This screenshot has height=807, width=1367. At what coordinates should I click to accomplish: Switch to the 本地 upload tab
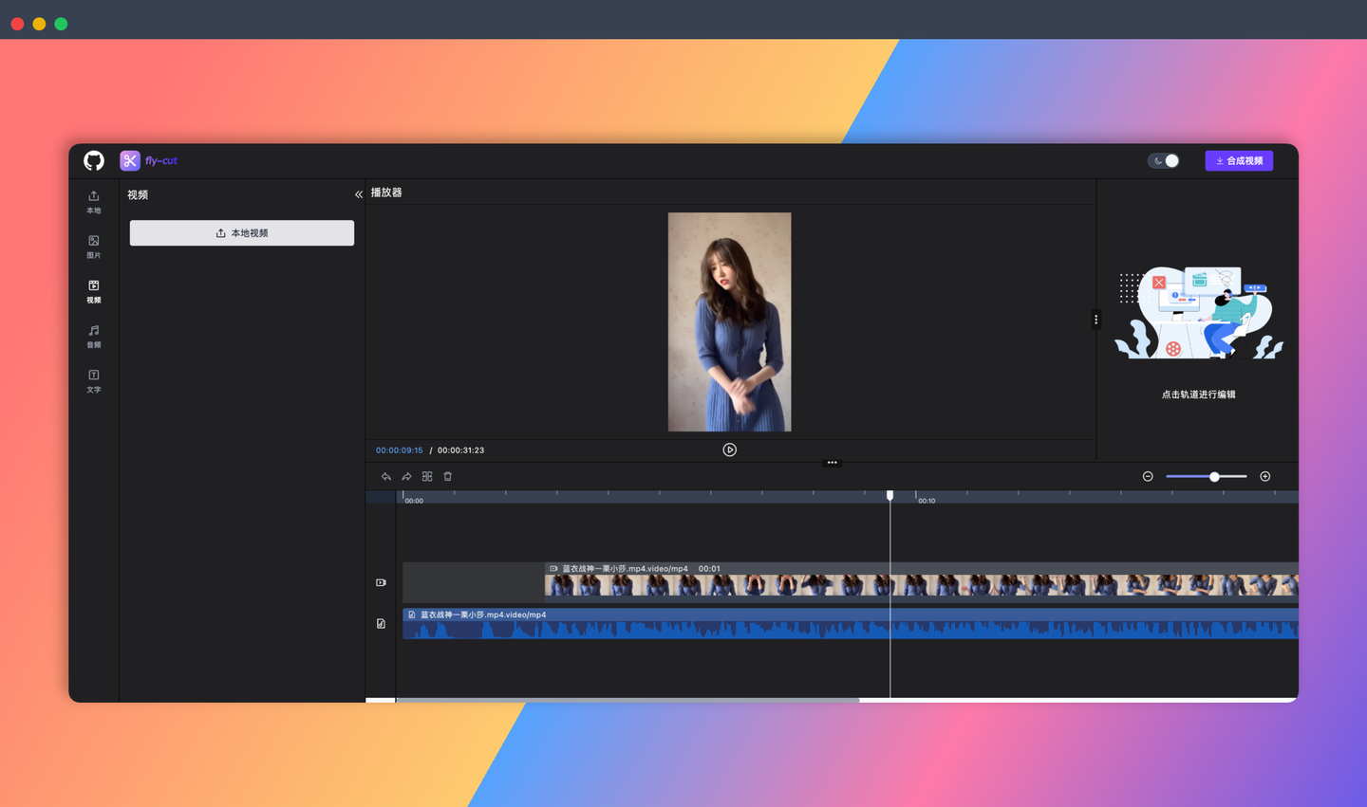94,202
